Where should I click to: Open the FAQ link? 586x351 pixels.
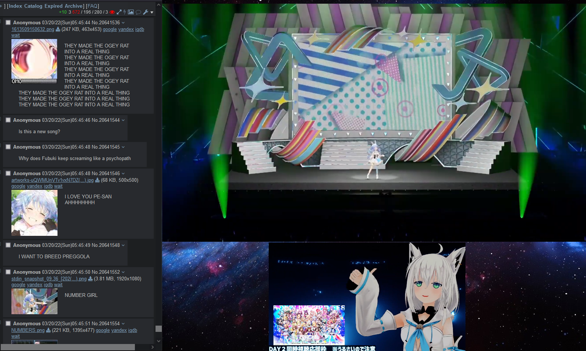tap(93, 6)
